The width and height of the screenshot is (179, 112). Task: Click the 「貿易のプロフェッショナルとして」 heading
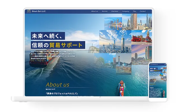click(62, 94)
